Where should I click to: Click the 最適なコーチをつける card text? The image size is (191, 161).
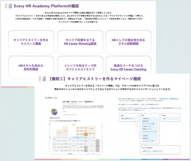tap(128, 66)
